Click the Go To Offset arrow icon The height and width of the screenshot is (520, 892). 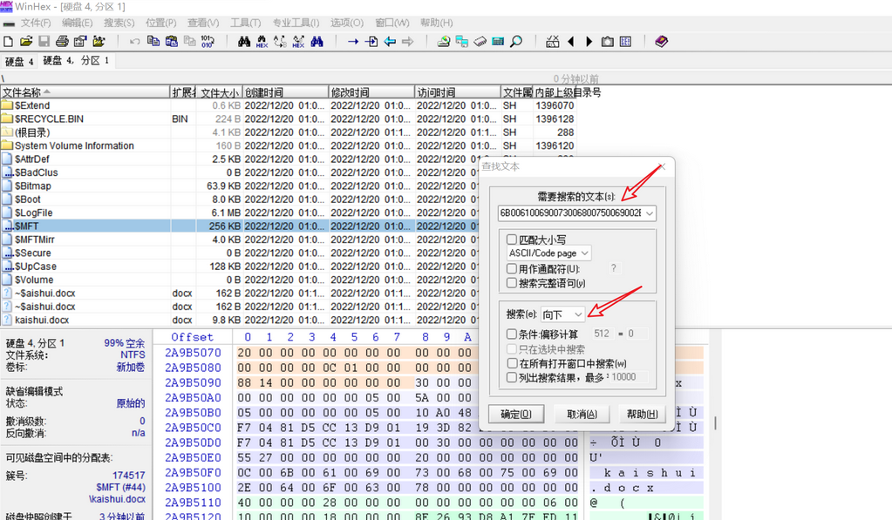click(353, 42)
